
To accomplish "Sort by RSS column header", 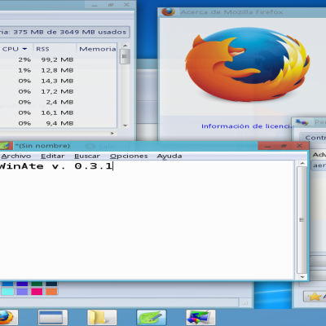I will coord(55,49).
